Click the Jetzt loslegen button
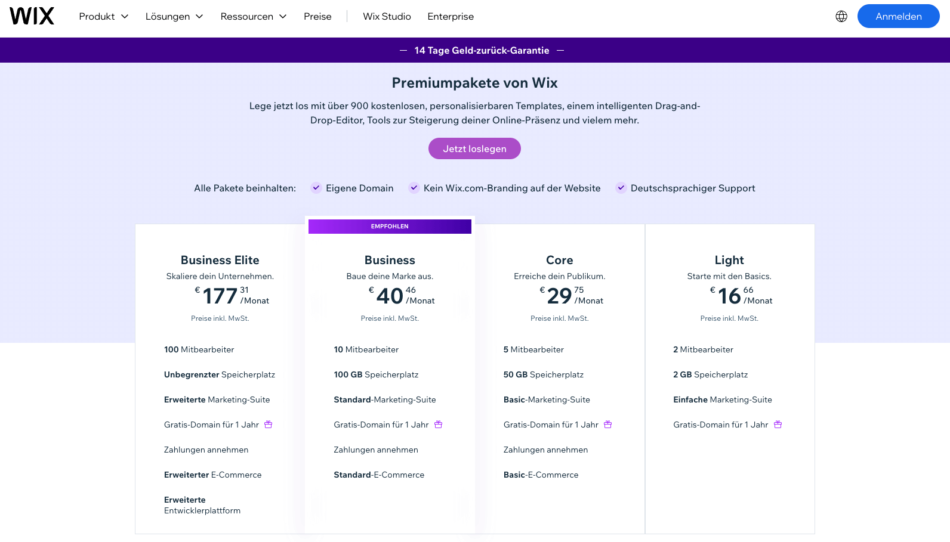Image resolution: width=950 pixels, height=542 pixels. coord(474,148)
